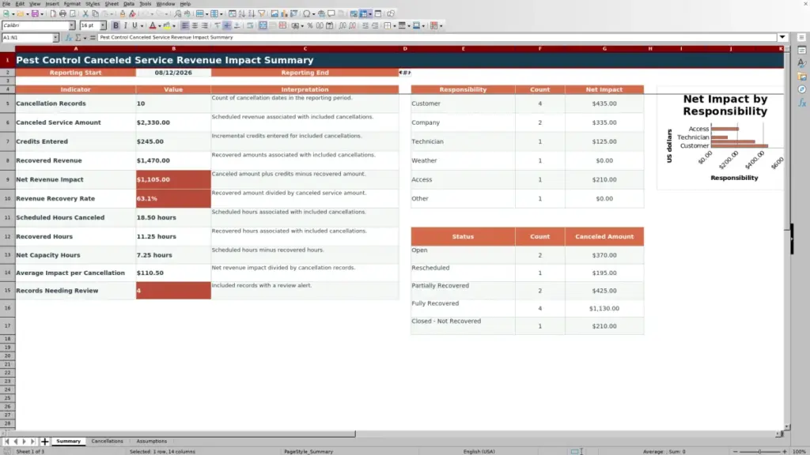This screenshot has height=455, width=810.
Task: Go to first sheet navigation arrow
Action: [6, 441]
